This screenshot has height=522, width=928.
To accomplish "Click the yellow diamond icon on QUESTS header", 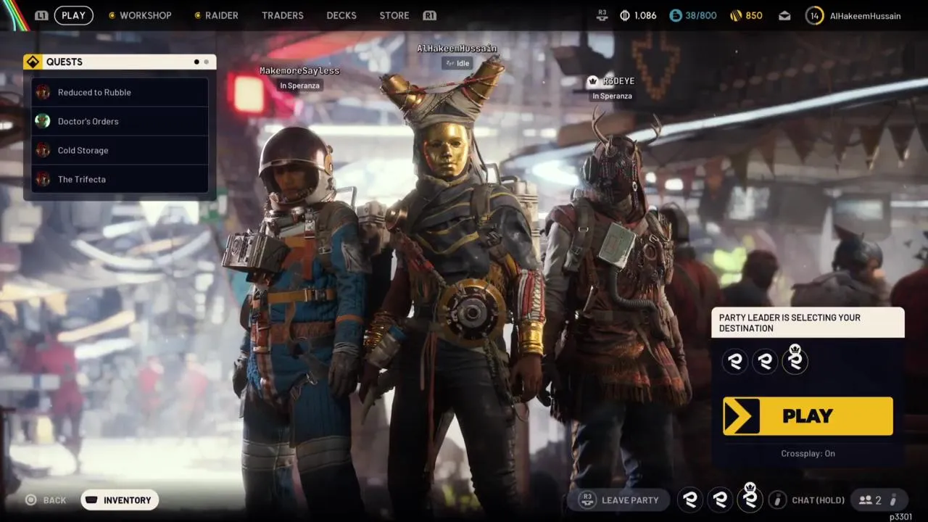I will pyautogui.click(x=33, y=62).
